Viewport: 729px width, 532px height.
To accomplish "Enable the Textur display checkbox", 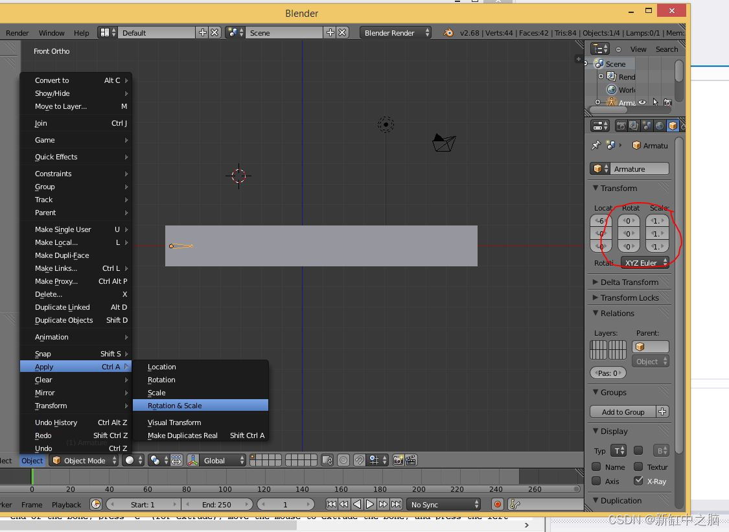I will (638, 467).
